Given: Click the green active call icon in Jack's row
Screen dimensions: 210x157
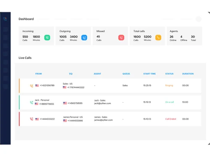Looking at the screenshot, I should pyautogui.click(x=31, y=103).
